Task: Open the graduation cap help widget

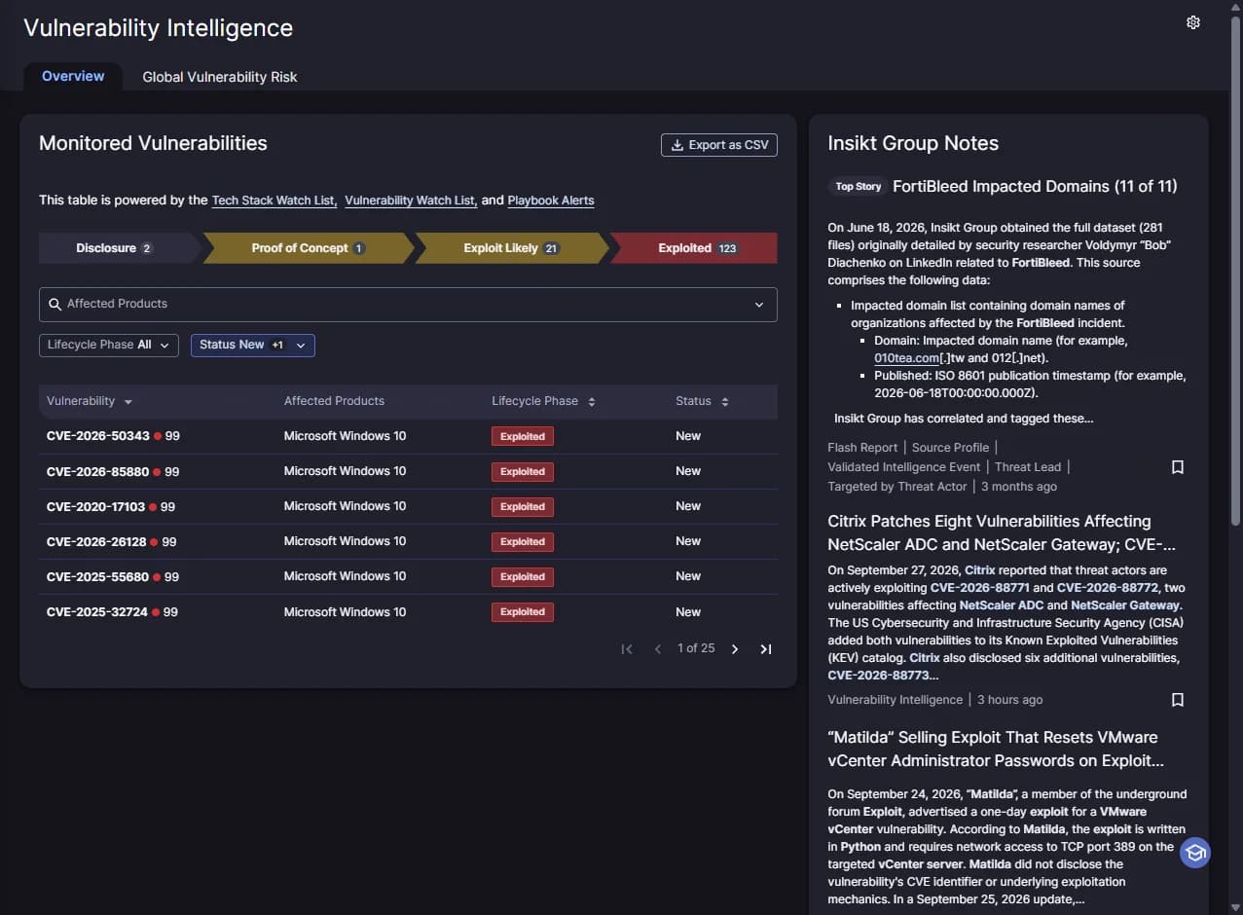Action: coord(1195,854)
